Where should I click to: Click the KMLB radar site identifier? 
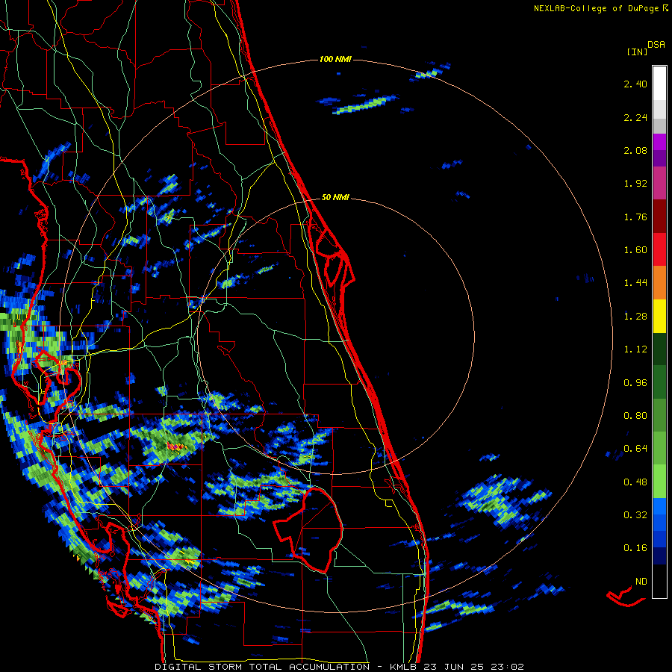coord(405,667)
